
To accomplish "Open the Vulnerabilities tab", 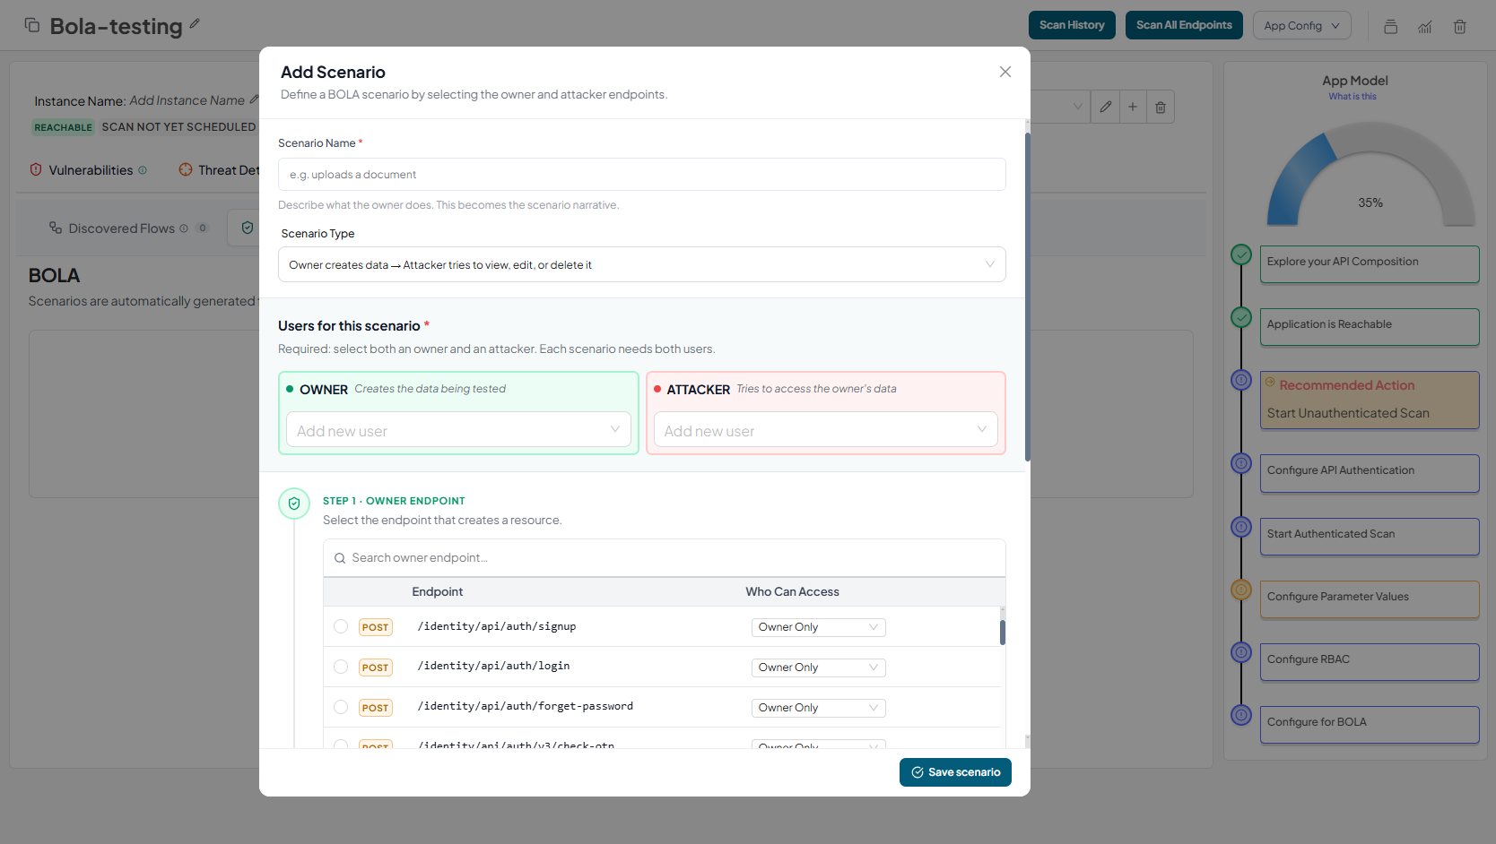I will (x=90, y=170).
